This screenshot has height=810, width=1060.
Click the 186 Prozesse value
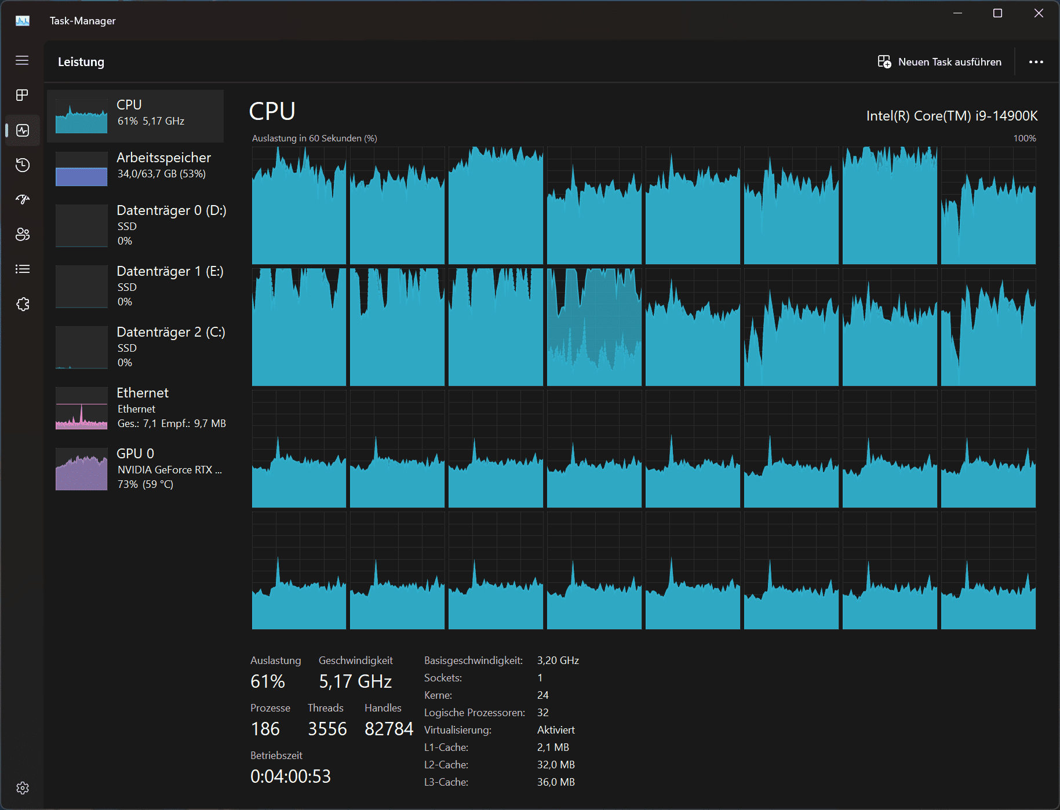[265, 729]
